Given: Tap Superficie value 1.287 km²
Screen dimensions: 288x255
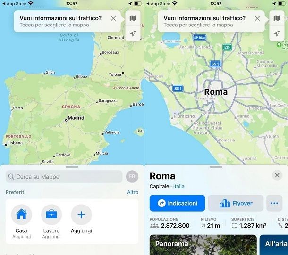Looking at the screenshot, I should tap(253, 226).
